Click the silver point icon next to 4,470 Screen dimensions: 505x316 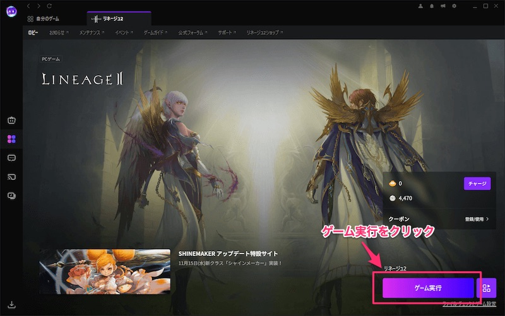(x=392, y=198)
